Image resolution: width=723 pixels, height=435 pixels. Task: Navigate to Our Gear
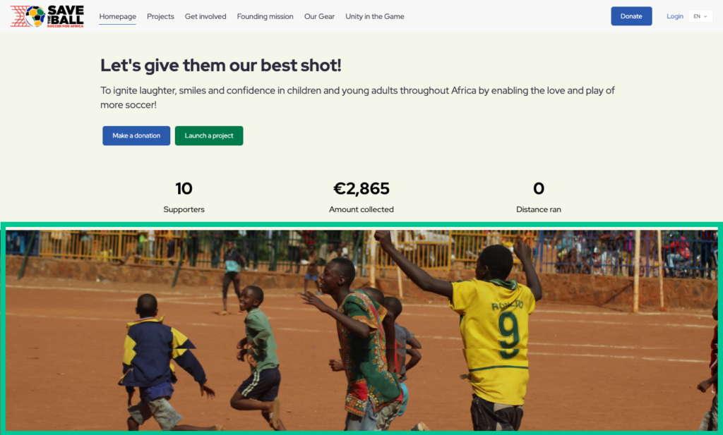pyautogui.click(x=319, y=16)
